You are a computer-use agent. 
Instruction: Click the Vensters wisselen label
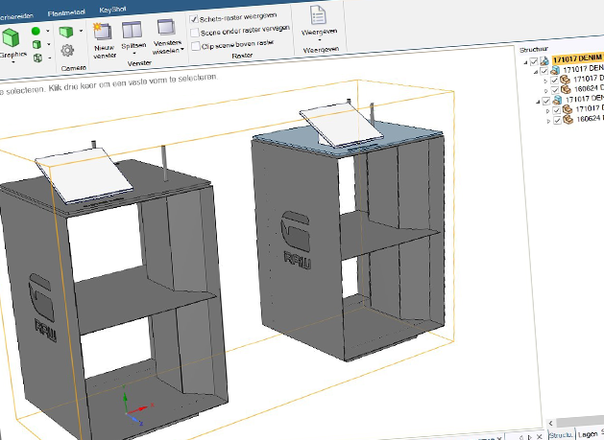pos(168,47)
